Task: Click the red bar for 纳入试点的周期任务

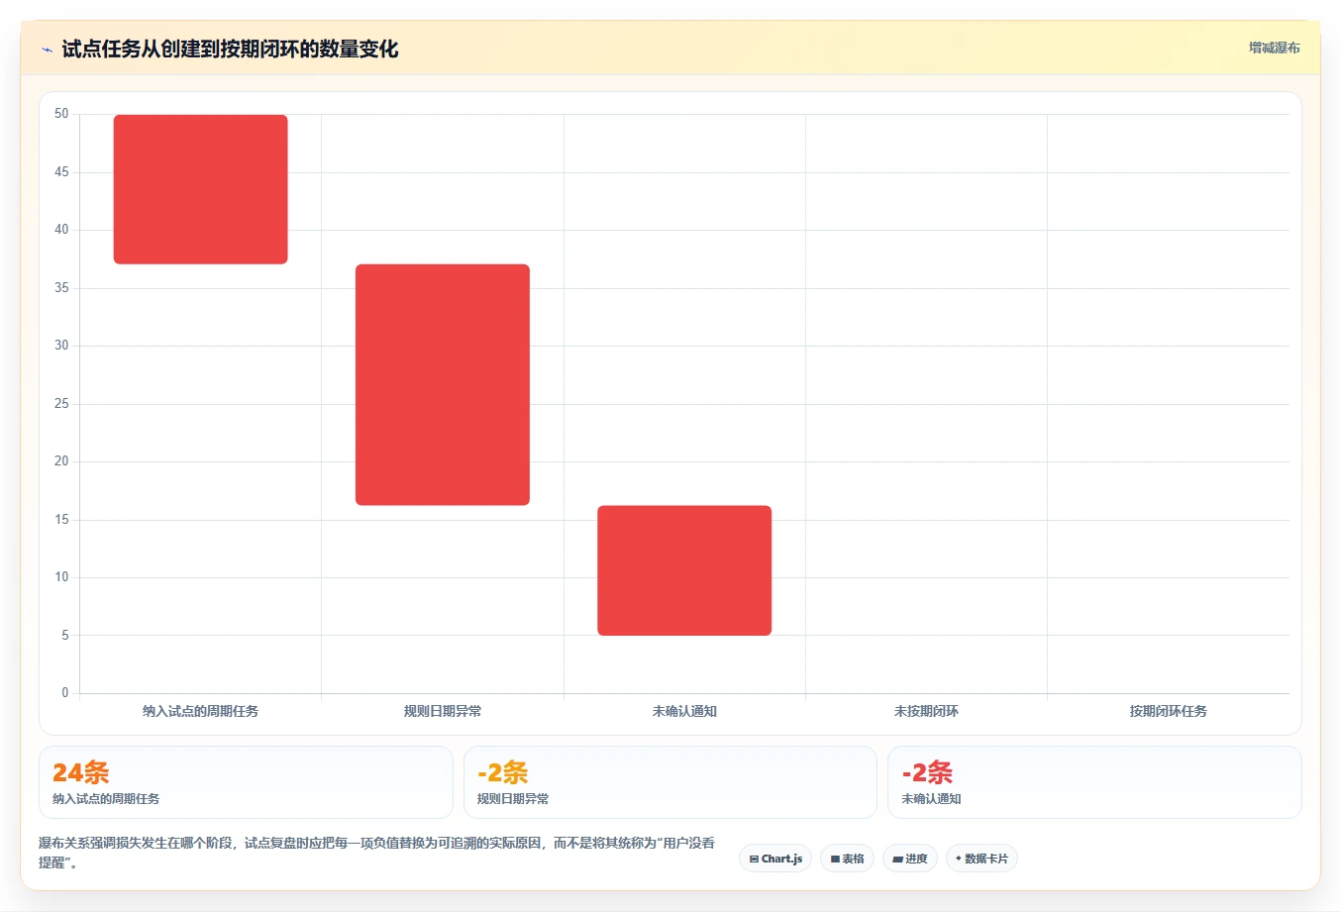Action: click(201, 189)
